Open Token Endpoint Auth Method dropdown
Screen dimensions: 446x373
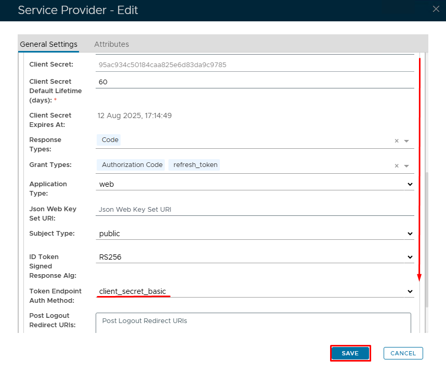(255, 291)
